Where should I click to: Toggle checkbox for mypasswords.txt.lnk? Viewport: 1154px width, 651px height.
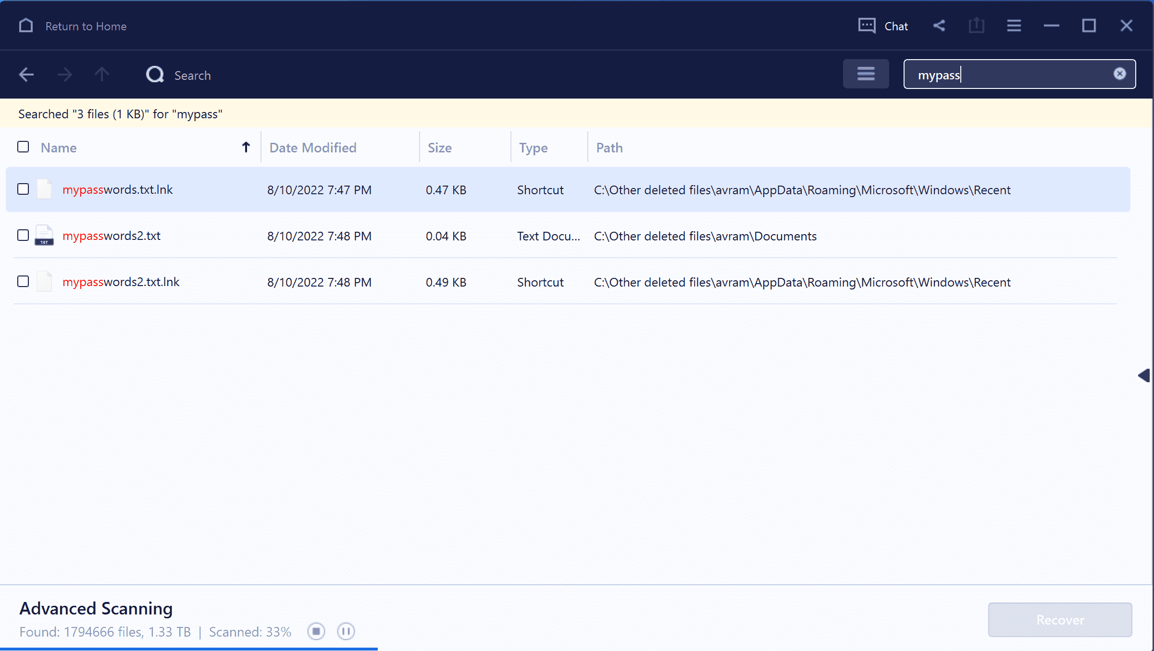tap(23, 189)
